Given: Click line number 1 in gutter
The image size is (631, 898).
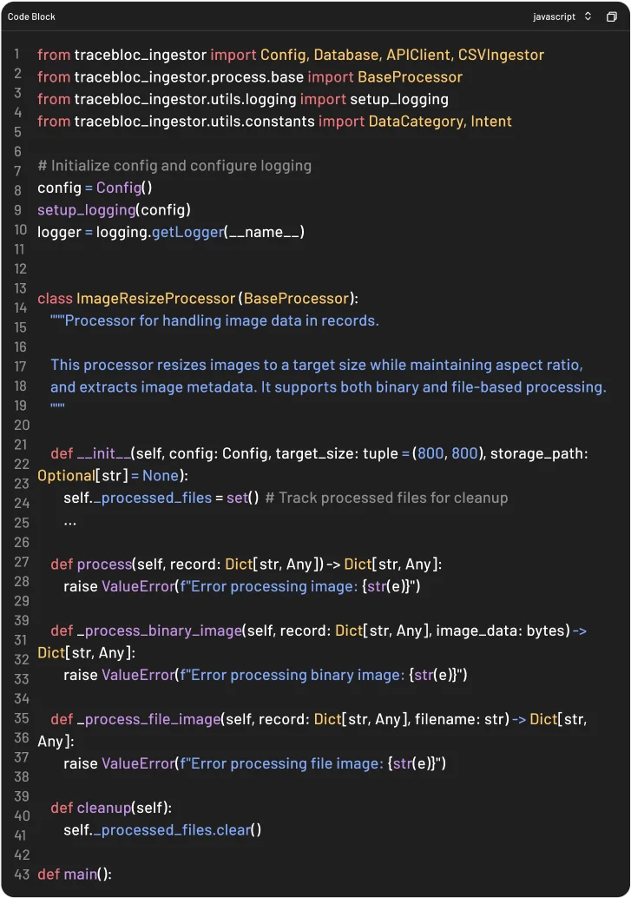Looking at the screenshot, I should coord(16,54).
